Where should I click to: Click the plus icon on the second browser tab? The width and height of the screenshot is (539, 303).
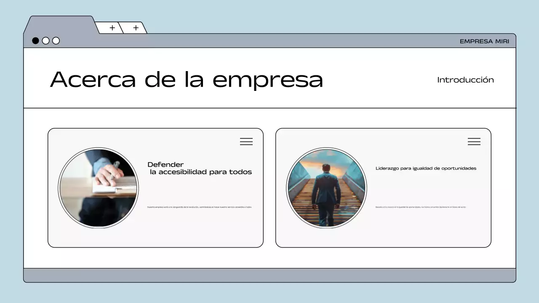point(136,28)
